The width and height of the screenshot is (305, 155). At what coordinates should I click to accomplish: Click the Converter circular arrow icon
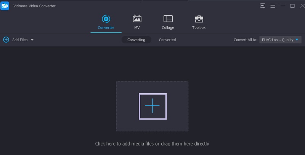106,19
